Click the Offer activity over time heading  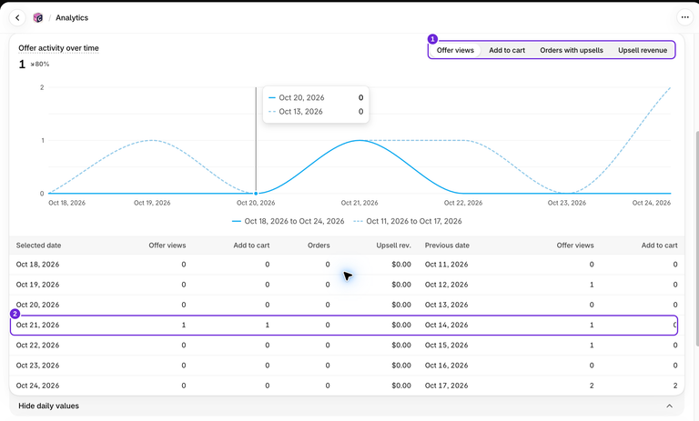[58, 48]
